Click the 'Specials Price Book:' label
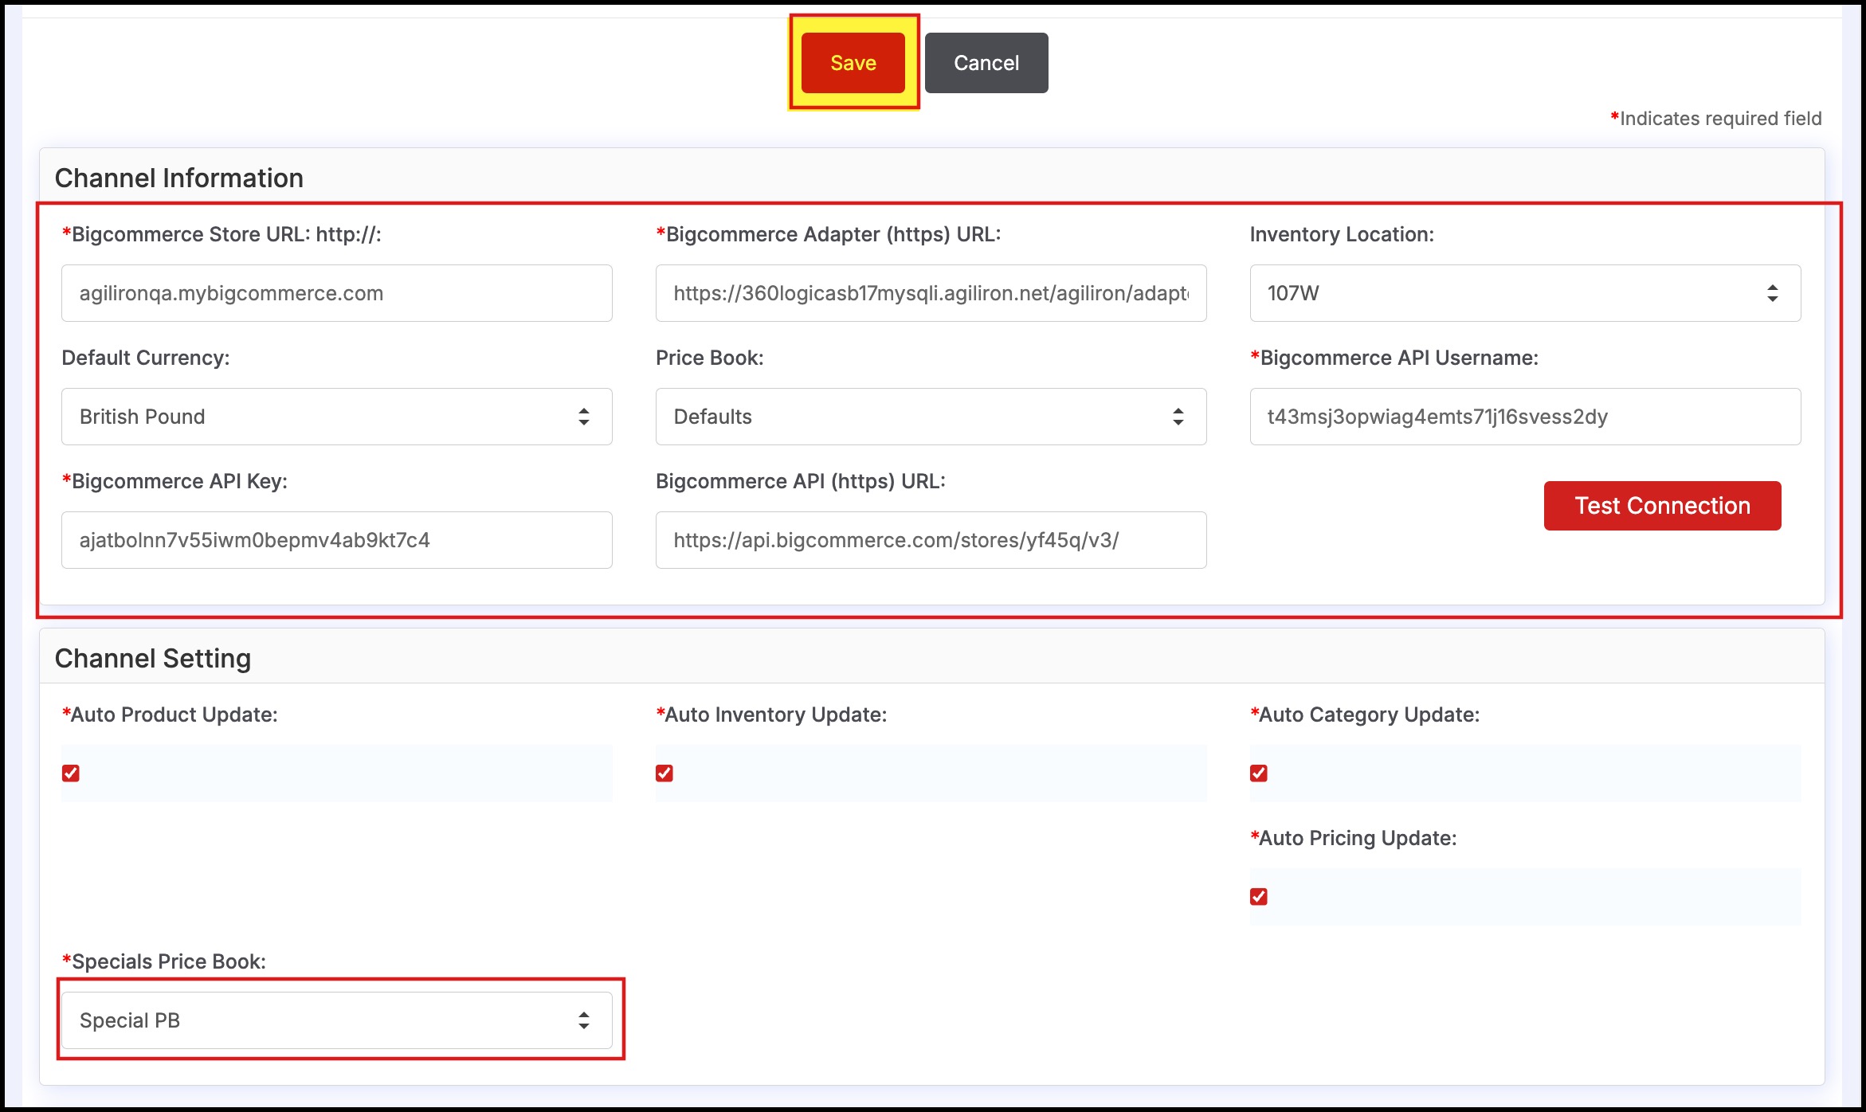This screenshot has width=1866, height=1112. (x=164, y=961)
